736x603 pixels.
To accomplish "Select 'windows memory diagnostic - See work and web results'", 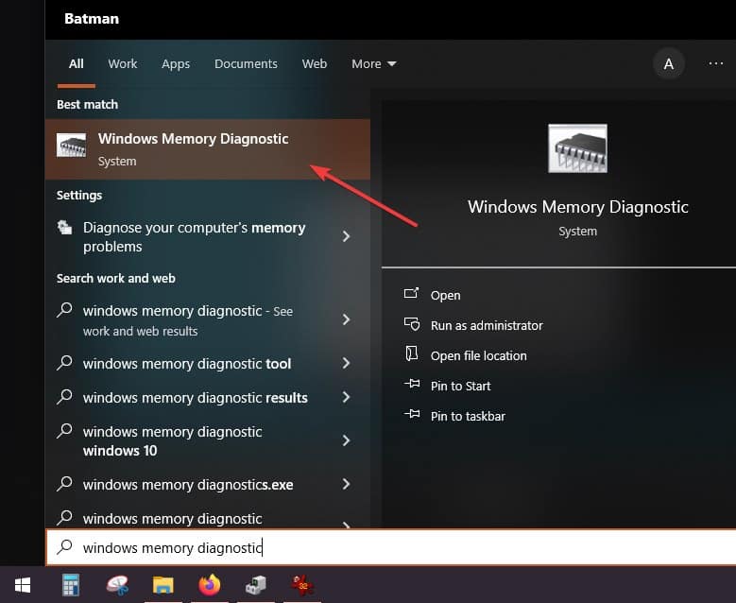I will coord(208,320).
